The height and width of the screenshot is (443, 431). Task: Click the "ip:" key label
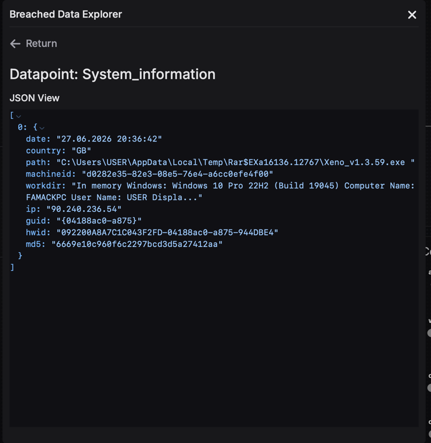pos(33,209)
